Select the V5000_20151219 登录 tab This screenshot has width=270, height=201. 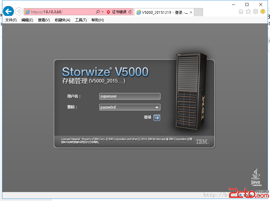click(164, 12)
